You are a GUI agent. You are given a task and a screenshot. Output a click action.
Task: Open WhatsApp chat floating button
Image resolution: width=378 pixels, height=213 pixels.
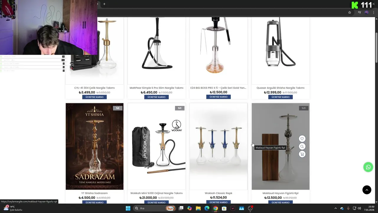coord(368,167)
